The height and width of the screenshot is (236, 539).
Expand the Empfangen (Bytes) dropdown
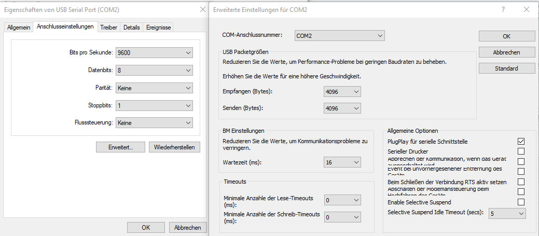coord(341,92)
